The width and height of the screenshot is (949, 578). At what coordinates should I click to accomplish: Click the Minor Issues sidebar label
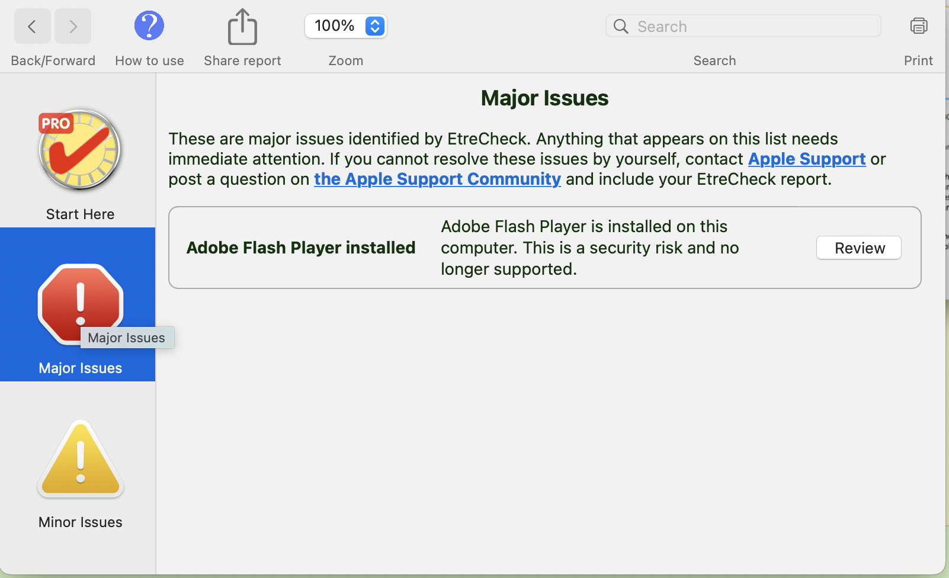tap(81, 522)
